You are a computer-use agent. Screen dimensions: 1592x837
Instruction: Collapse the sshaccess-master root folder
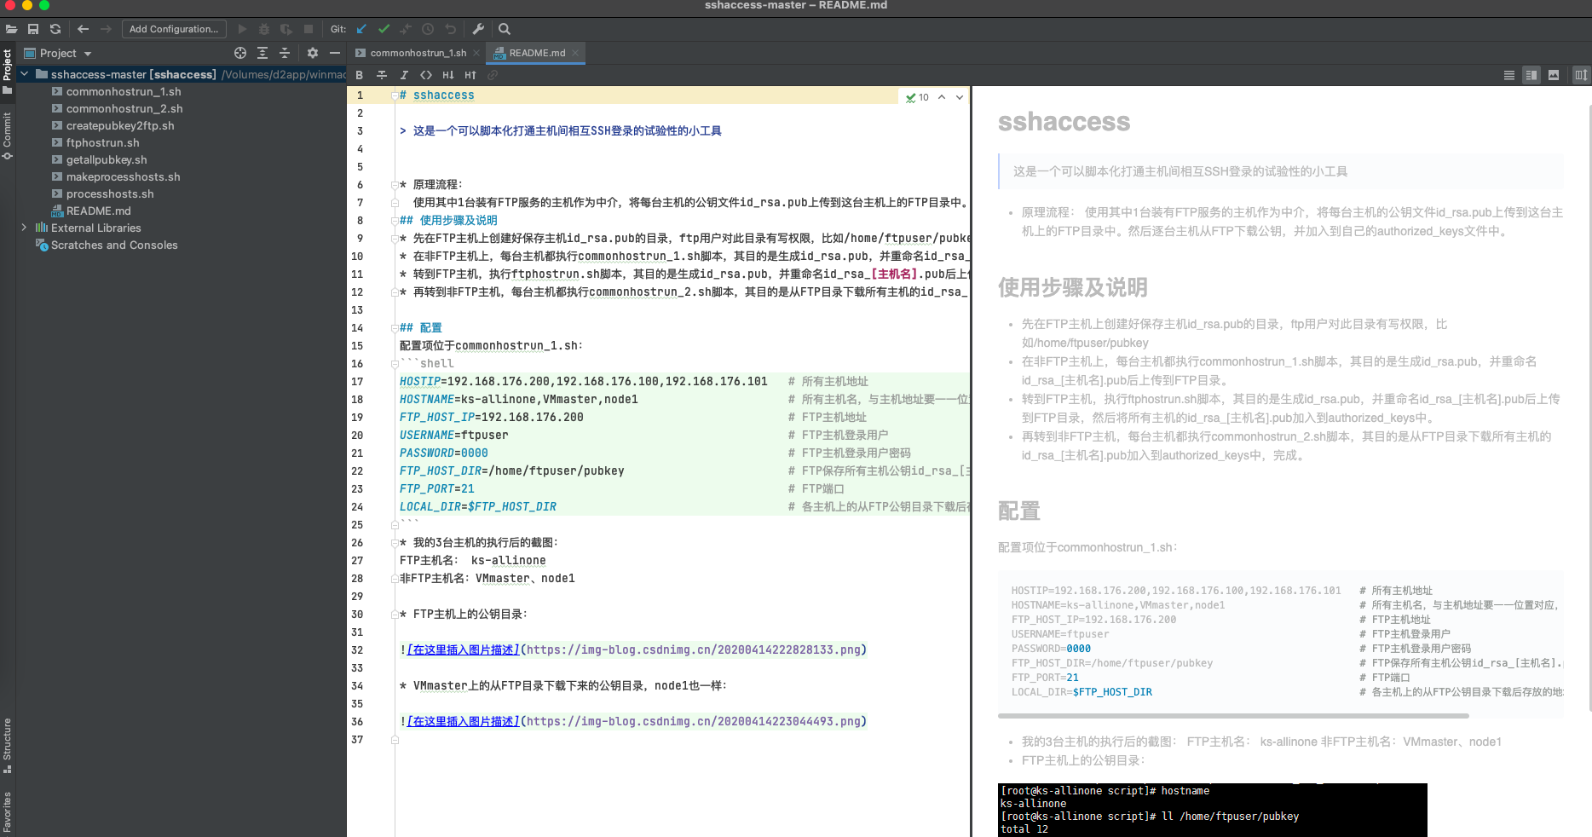coord(25,74)
